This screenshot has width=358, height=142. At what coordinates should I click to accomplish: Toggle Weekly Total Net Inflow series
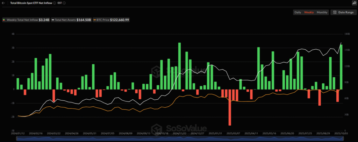pyautogui.click(x=26, y=20)
